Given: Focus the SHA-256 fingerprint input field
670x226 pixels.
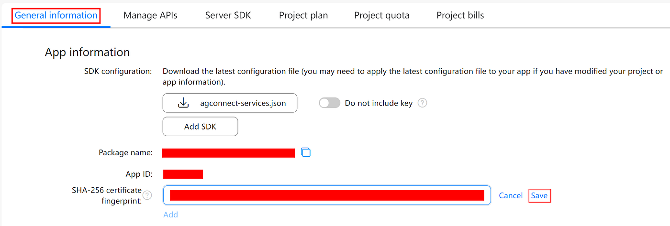Looking at the screenshot, I should (x=327, y=195).
